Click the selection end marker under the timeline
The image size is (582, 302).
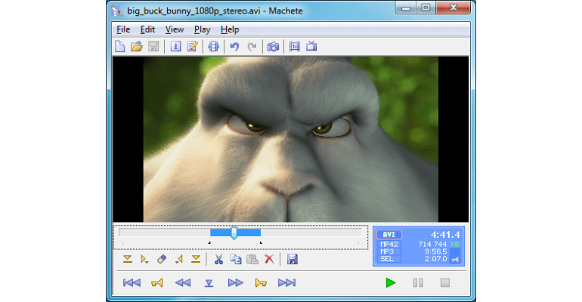[x=261, y=242]
